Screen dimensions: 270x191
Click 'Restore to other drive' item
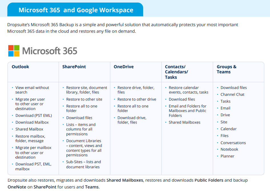137,99
